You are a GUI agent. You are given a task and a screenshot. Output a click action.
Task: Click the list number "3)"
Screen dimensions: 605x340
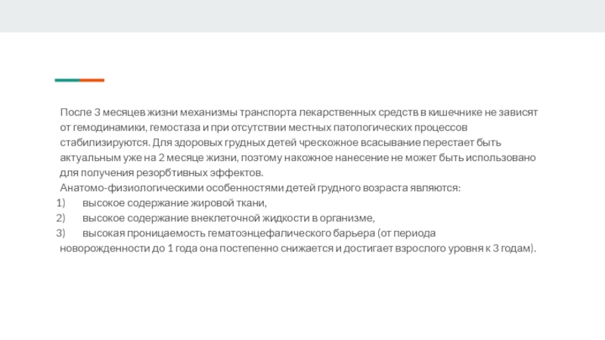tap(61, 233)
